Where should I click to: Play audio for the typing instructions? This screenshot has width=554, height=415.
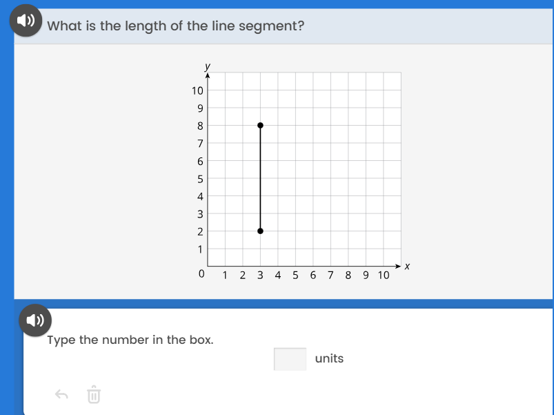click(x=35, y=320)
